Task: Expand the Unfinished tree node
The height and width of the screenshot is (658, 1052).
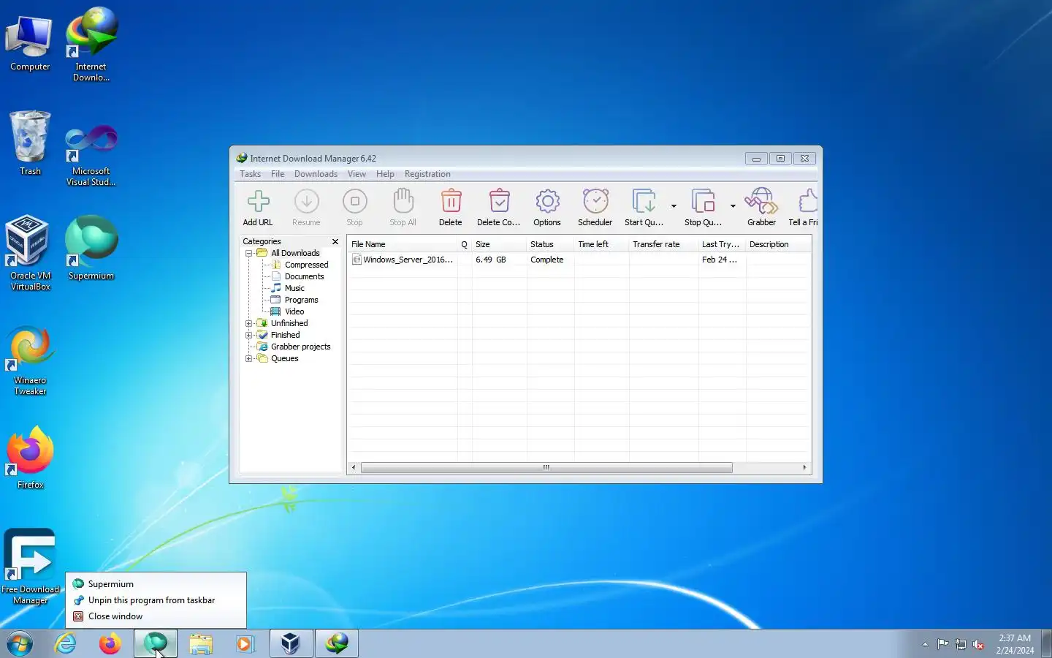Action: 248,323
